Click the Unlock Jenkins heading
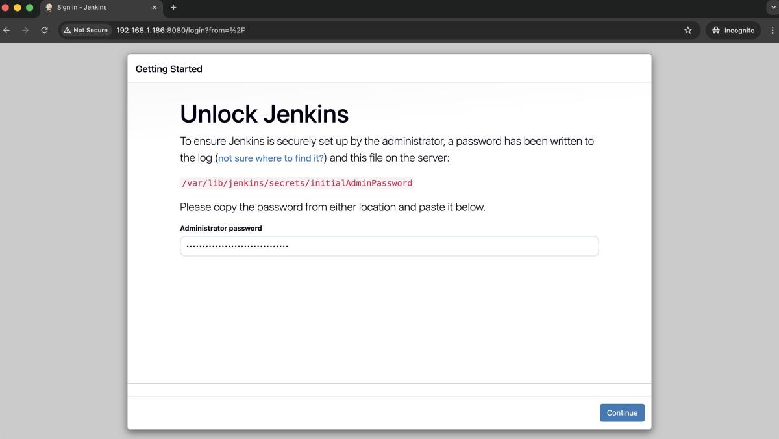 click(264, 114)
